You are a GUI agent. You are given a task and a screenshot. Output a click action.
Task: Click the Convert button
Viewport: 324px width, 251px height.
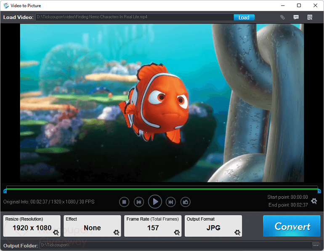tap(292, 226)
